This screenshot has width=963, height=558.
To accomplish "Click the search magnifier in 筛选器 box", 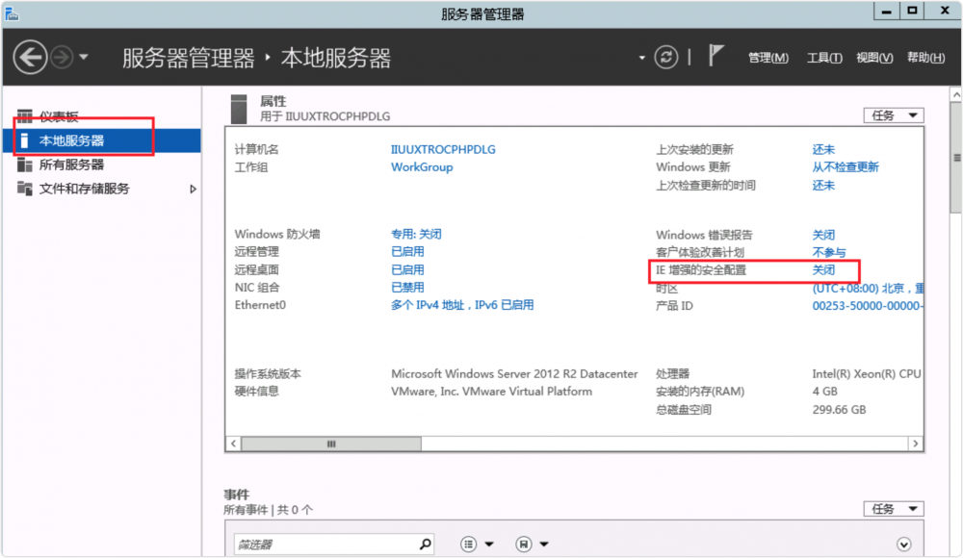I will 426,545.
